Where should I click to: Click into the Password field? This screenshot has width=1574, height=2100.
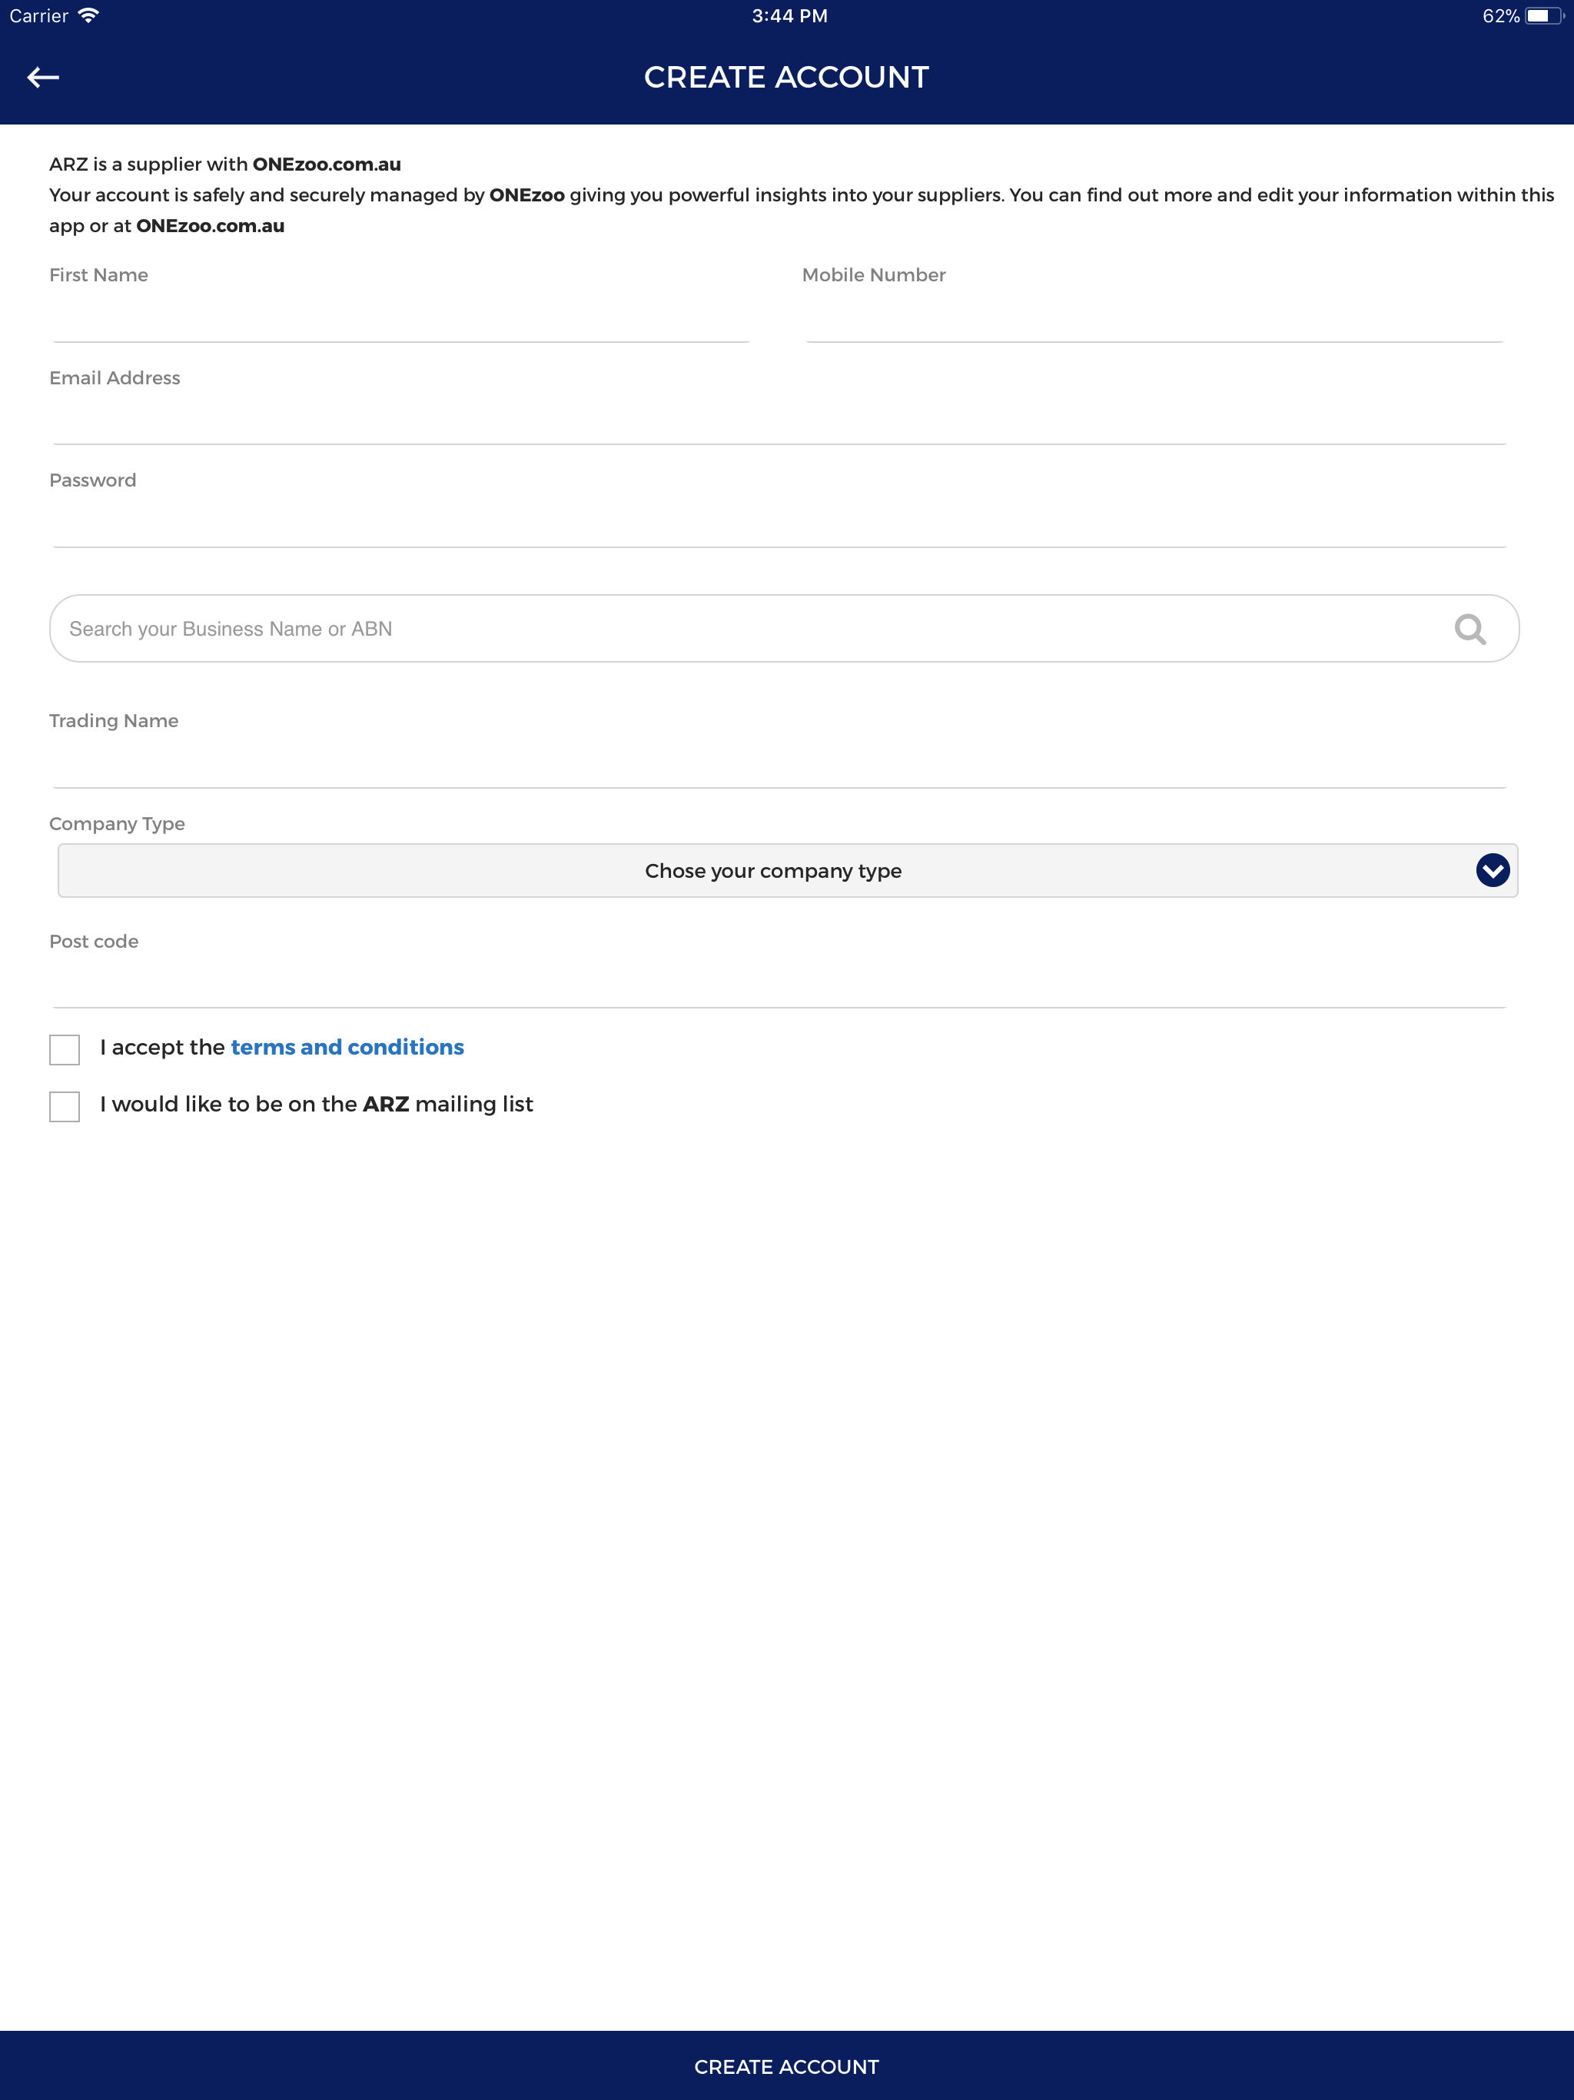[779, 524]
